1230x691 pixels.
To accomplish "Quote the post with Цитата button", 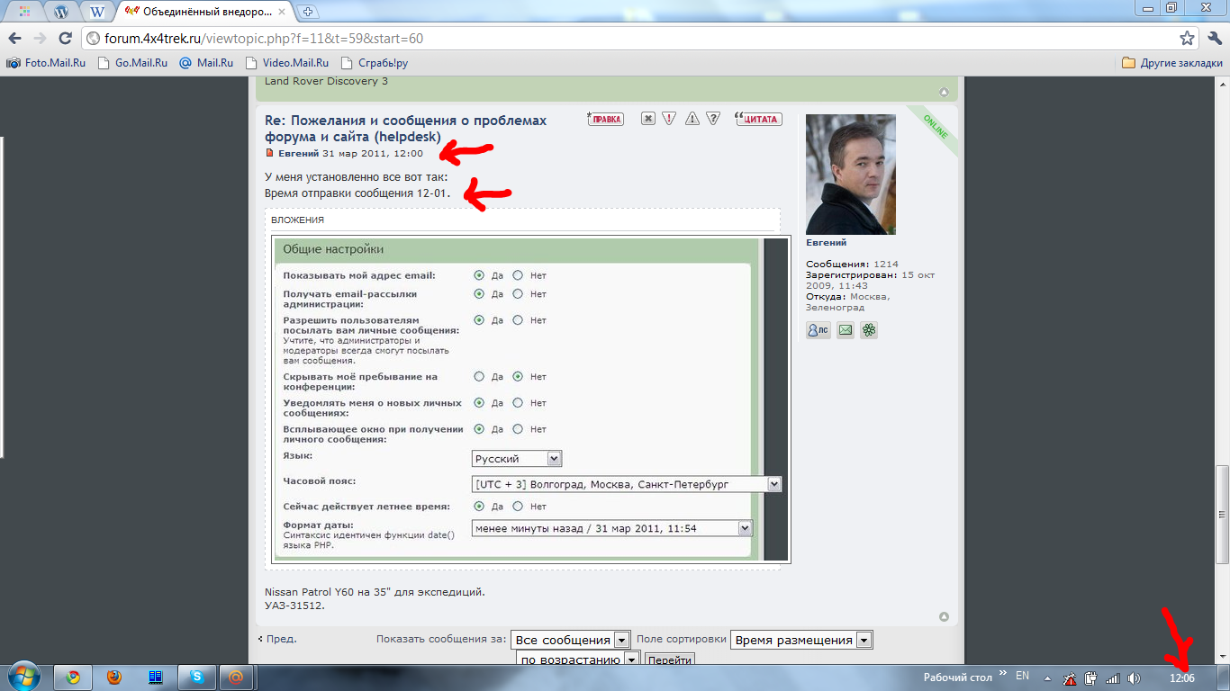I will click(758, 119).
